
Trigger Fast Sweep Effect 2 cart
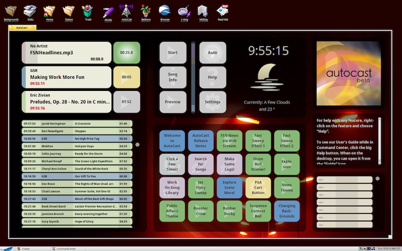pos(287,141)
